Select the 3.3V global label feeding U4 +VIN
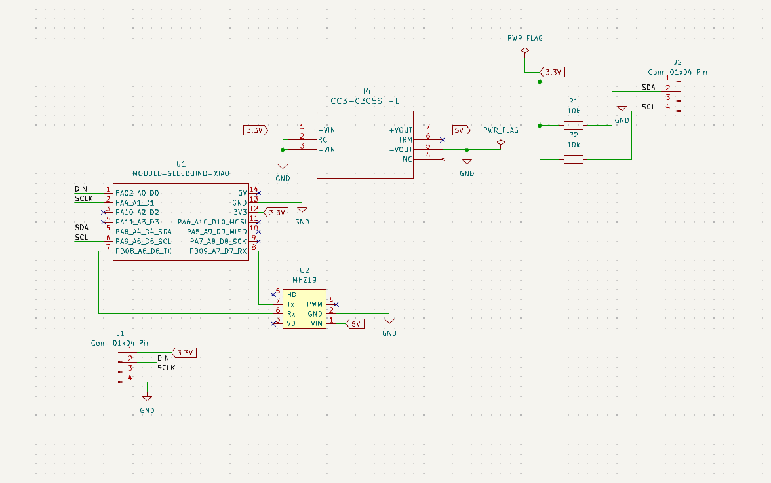This screenshot has height=483, width=771. point(255,130)
